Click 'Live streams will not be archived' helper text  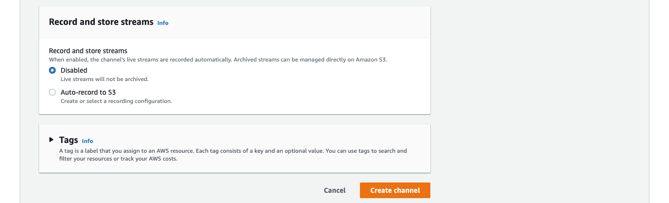(105, 79)
